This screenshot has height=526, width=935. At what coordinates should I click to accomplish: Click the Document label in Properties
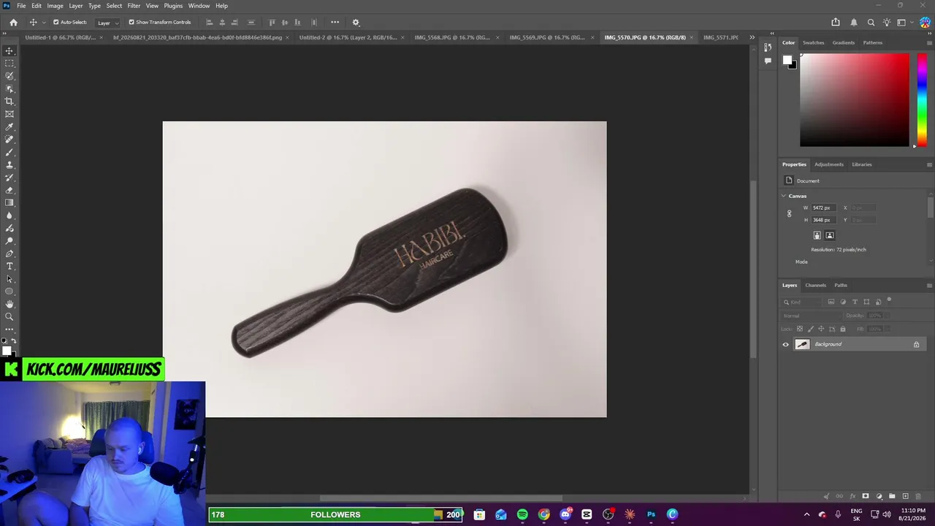coord(808,180)
